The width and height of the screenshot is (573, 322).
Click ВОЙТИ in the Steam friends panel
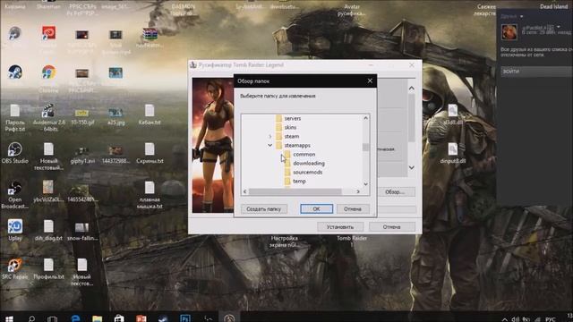536,72
